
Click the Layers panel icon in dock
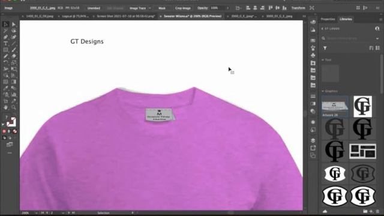tap(313, 140)
